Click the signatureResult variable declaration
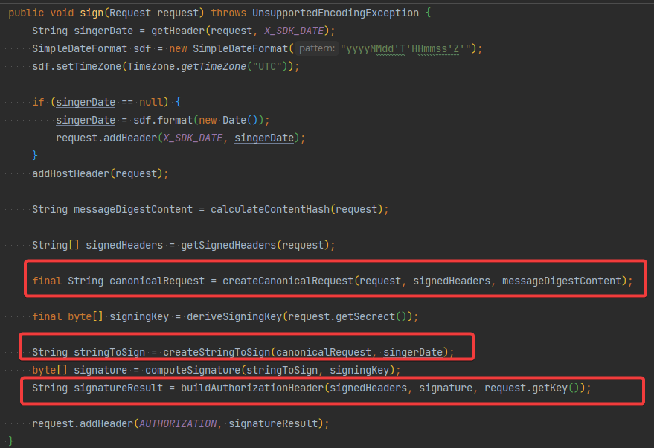 118,388
